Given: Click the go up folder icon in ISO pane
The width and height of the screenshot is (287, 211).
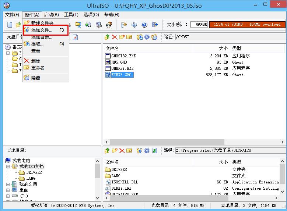Looking at the screenshot, I should 107,37.
